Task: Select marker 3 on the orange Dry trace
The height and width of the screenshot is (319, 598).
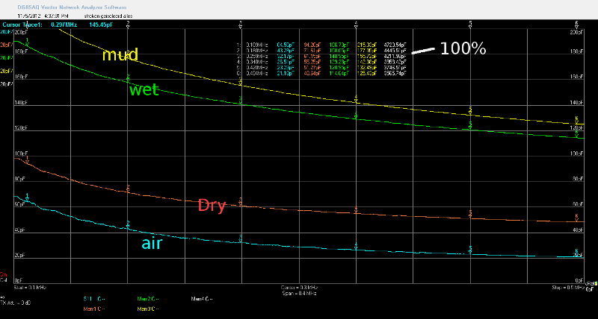Action: point(240,200)
